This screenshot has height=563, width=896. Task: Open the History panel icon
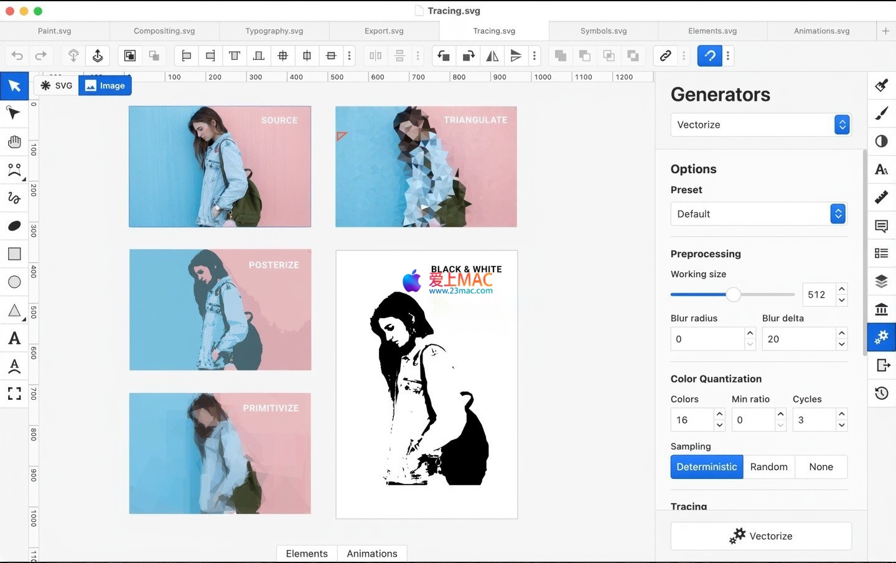click(x=881, y=393)
